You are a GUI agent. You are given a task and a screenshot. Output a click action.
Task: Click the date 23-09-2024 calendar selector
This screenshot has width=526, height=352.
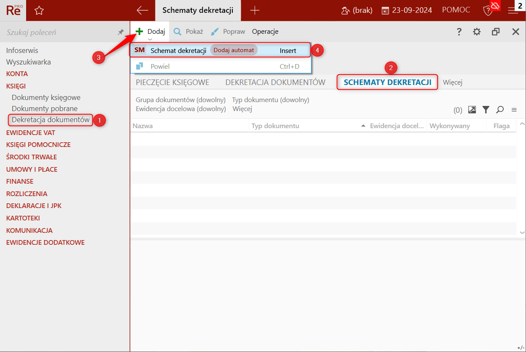point(406,10)
